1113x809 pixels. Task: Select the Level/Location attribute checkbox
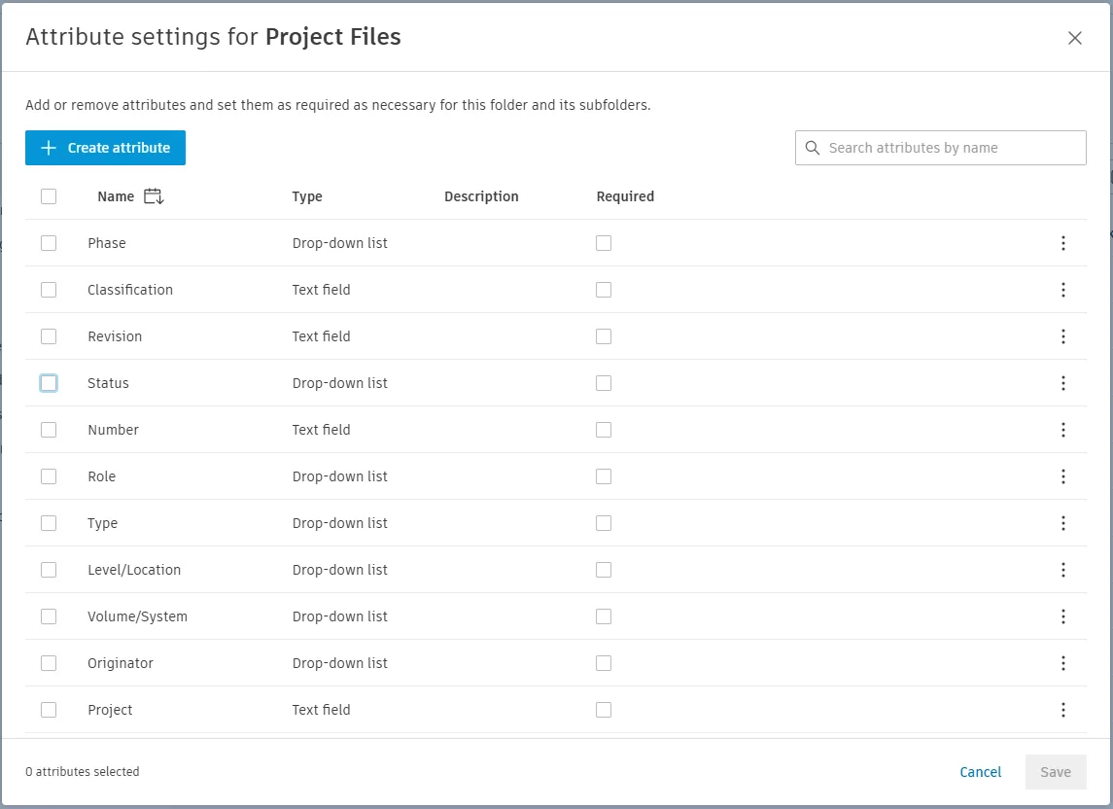49,570
